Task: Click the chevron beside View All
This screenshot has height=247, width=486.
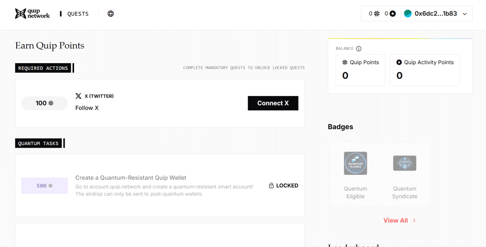Action: pos(414,220)
